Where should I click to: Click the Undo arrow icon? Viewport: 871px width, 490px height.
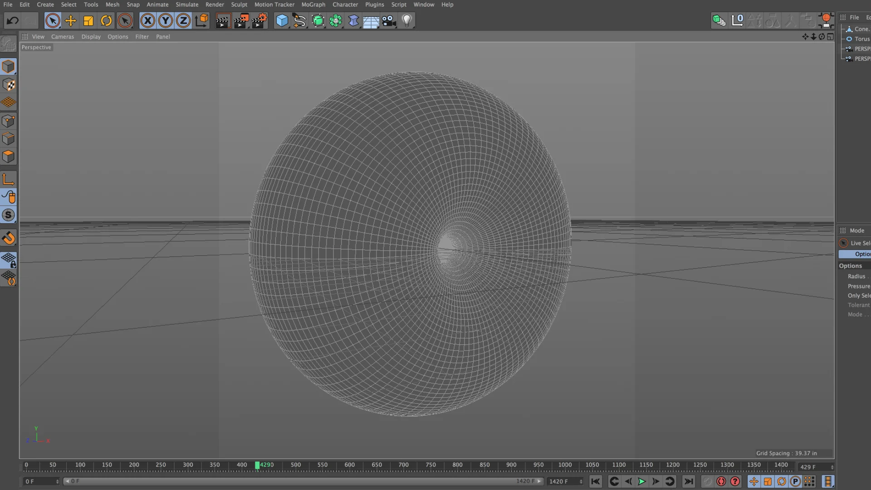click(12, 21)
